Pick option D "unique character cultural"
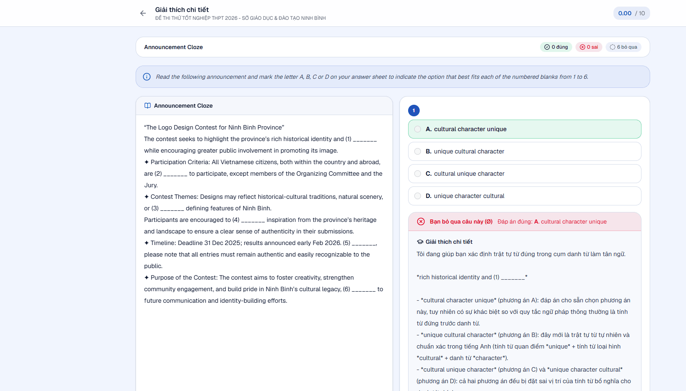 coord(525,196)
